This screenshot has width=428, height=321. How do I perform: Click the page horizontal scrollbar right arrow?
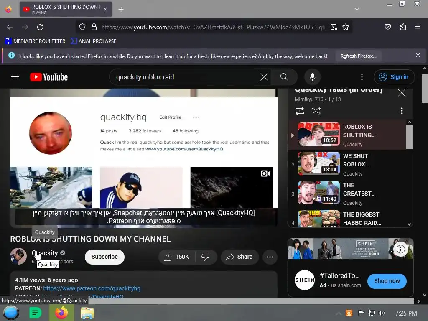(419, 301)
